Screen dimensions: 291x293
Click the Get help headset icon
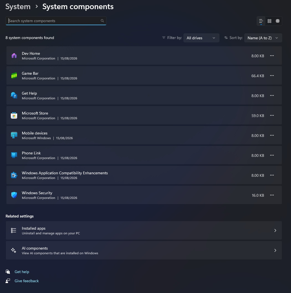tap(8, 272)
